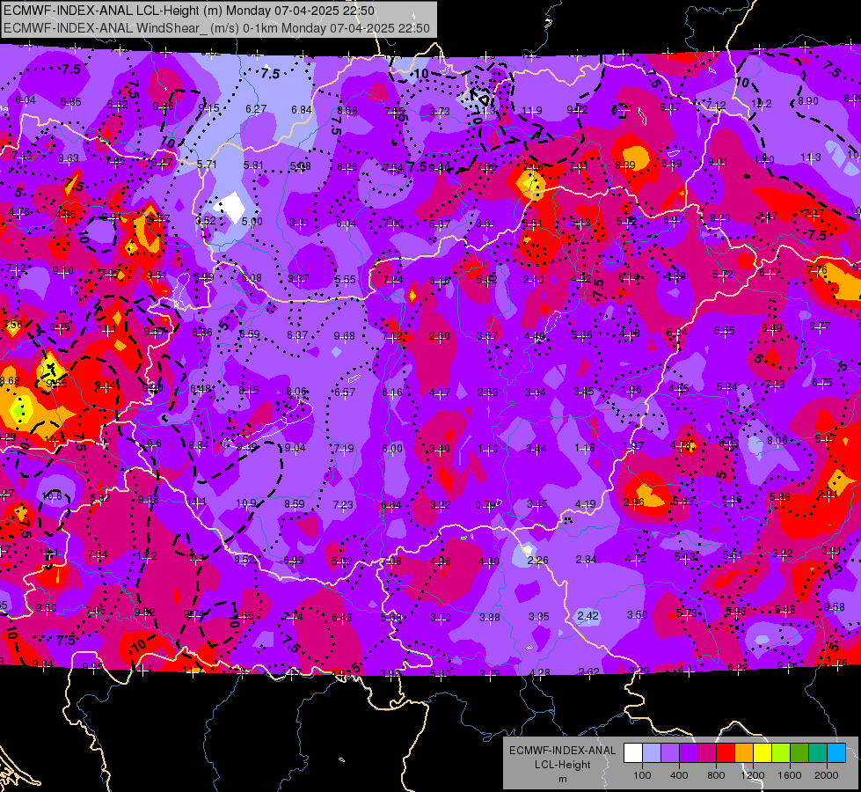Click the grid value 3.40
Screen dimensions: 861x792
click(439, 449)
